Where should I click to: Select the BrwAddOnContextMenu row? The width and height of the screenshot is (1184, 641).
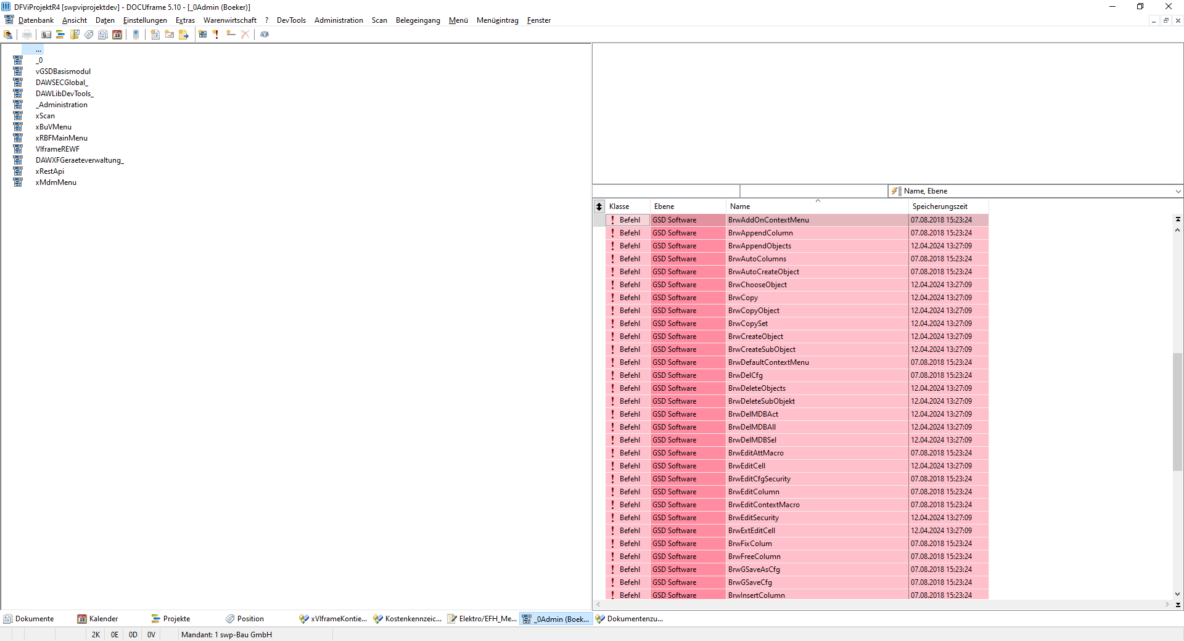(797, 220)
